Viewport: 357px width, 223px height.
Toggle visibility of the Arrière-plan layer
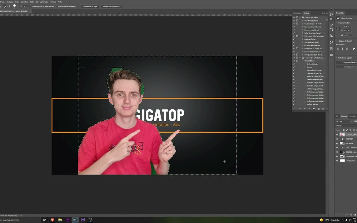click(337, 161)
